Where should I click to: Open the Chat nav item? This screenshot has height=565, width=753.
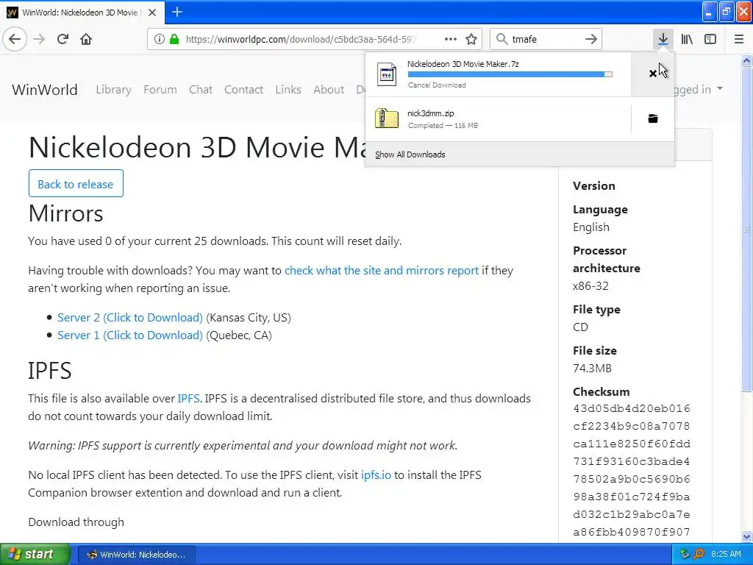(x=201, y=89)
